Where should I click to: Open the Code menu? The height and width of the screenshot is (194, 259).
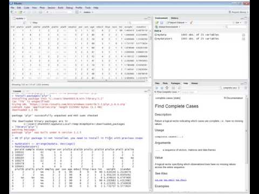[26, 8]
